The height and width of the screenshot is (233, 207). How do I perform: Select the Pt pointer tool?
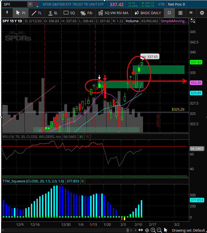coord(21,13)
